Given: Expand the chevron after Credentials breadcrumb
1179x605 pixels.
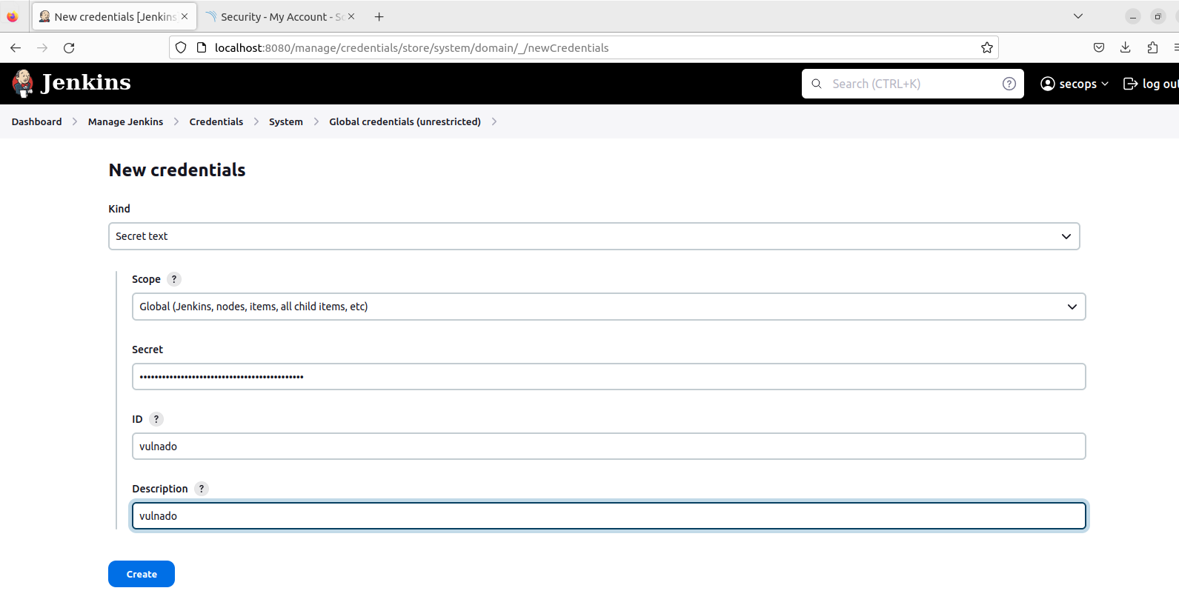Looking at the screenshot, I should (x=256, y=121).
